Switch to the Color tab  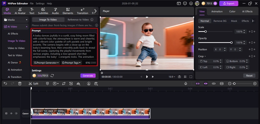[x=232, y=11]
